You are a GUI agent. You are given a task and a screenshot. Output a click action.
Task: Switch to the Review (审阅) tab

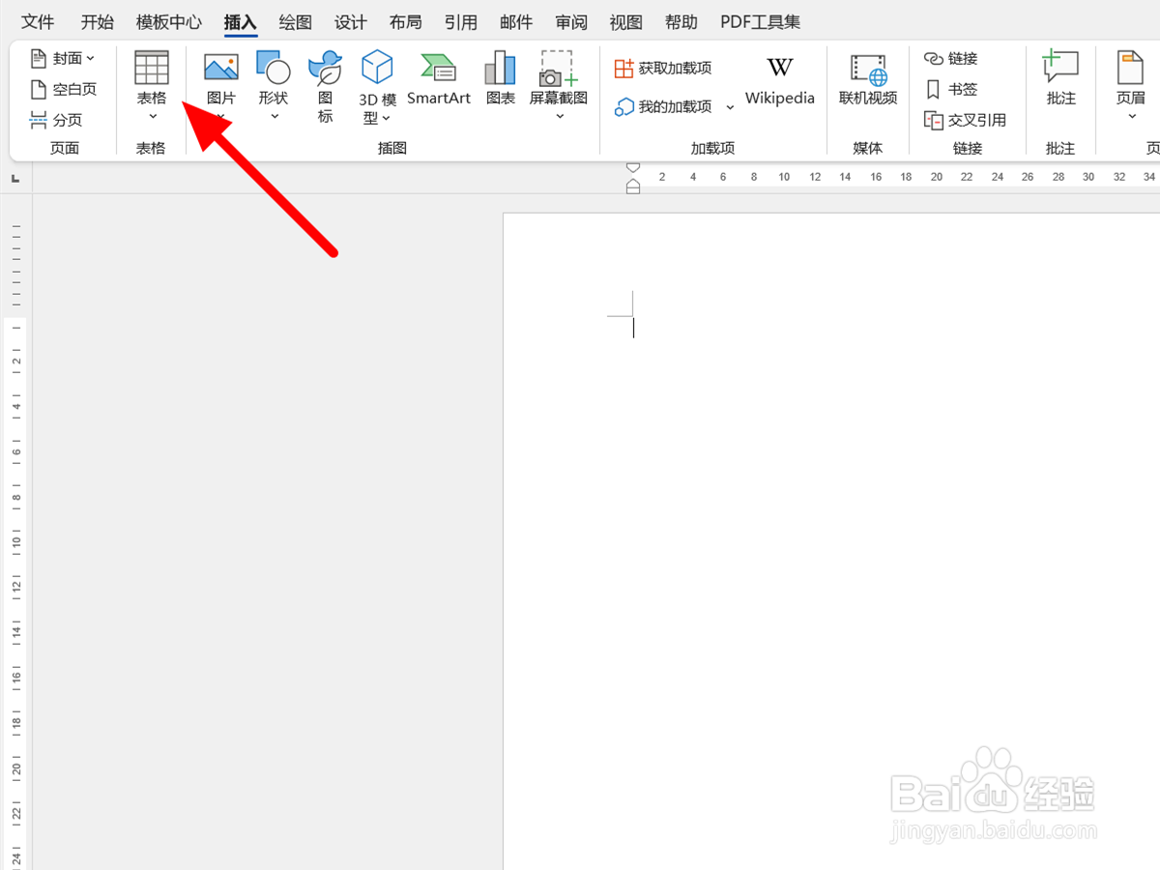coord(571,21)
